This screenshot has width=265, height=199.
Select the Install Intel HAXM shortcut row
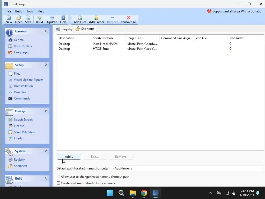coord(160,44)
